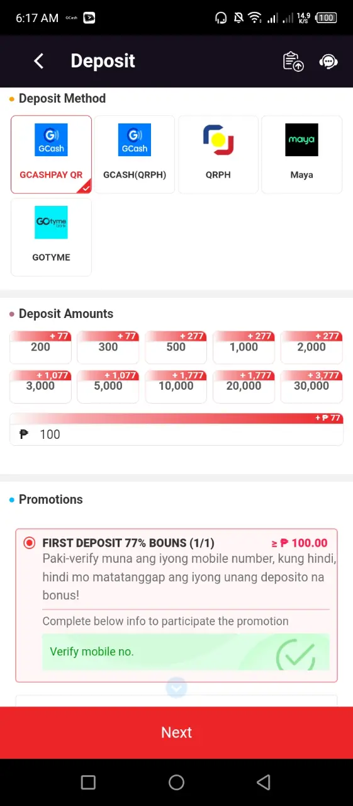Select the 5,000 deposit amount

[108, 386]
